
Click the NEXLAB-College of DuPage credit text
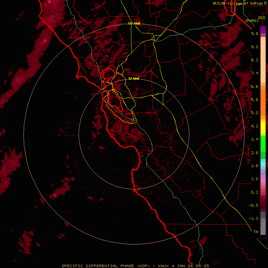tap(238, 3)
